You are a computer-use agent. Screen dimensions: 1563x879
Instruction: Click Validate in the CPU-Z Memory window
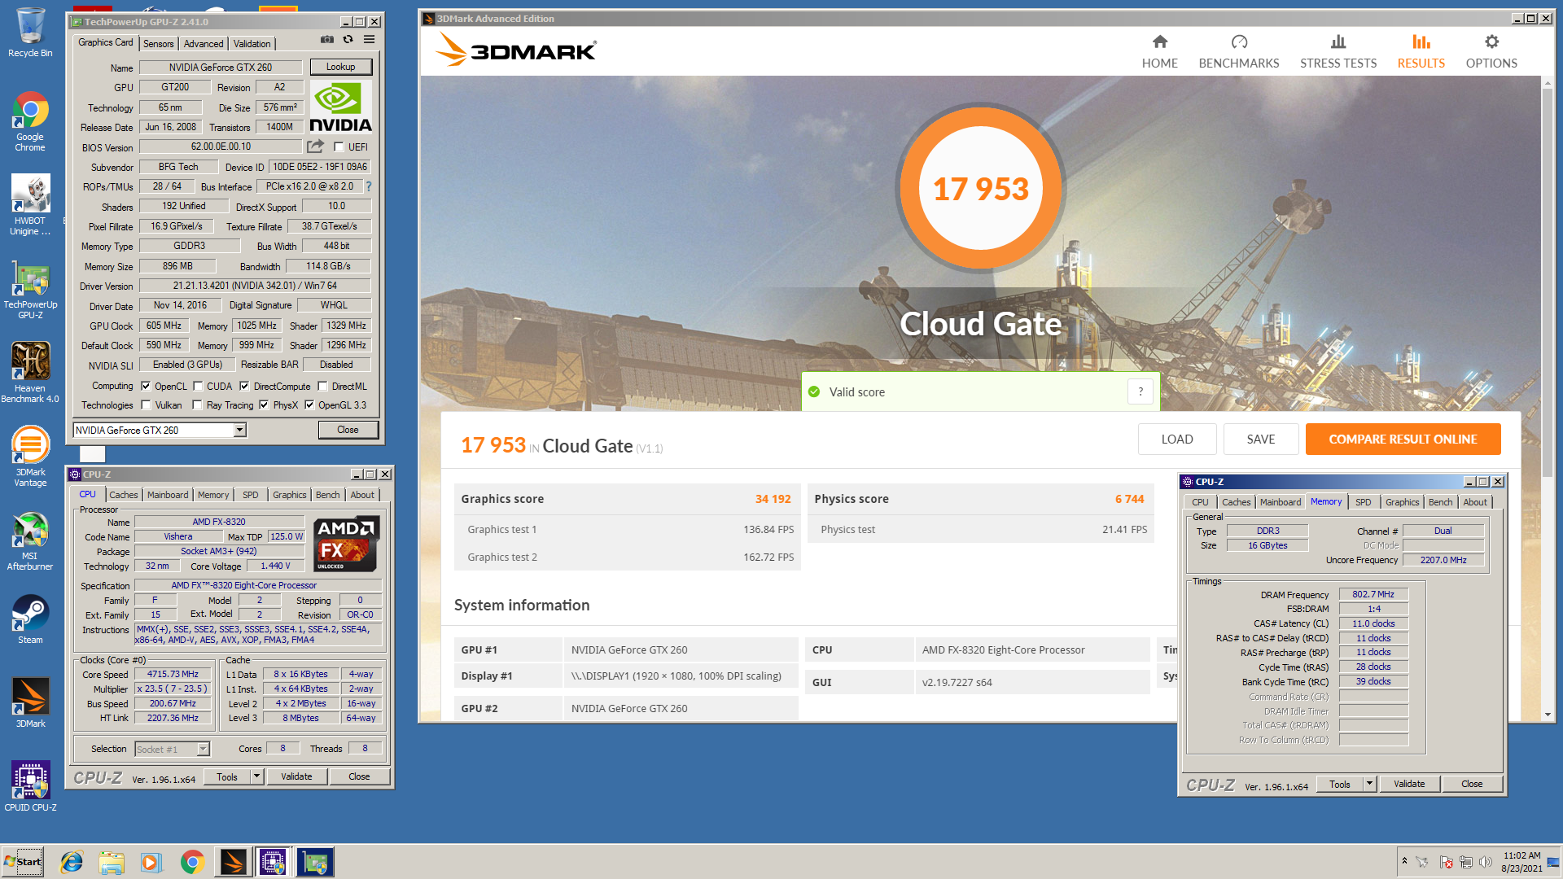[1409, 785]
